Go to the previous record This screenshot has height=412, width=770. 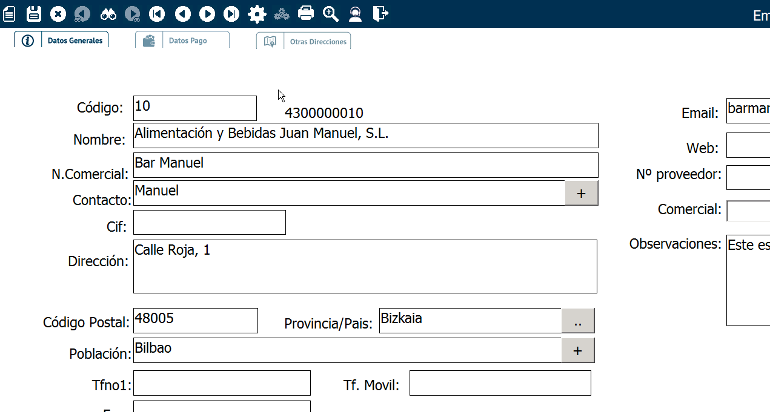coord(182,13)
